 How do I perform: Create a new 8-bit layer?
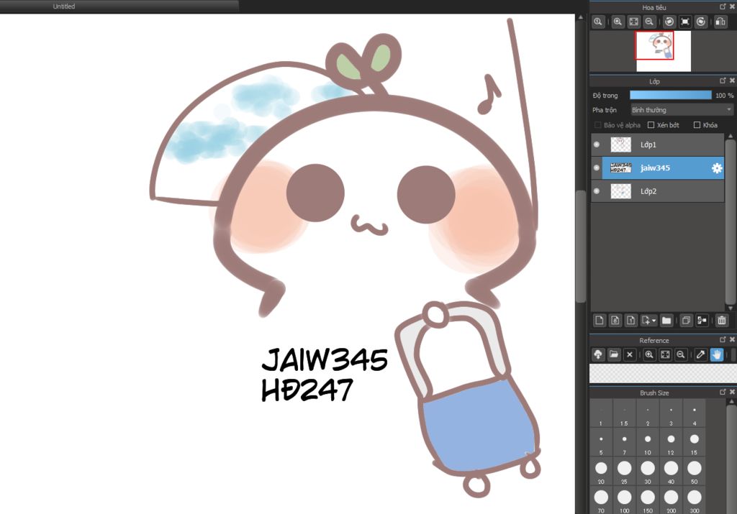coord(615,321)
